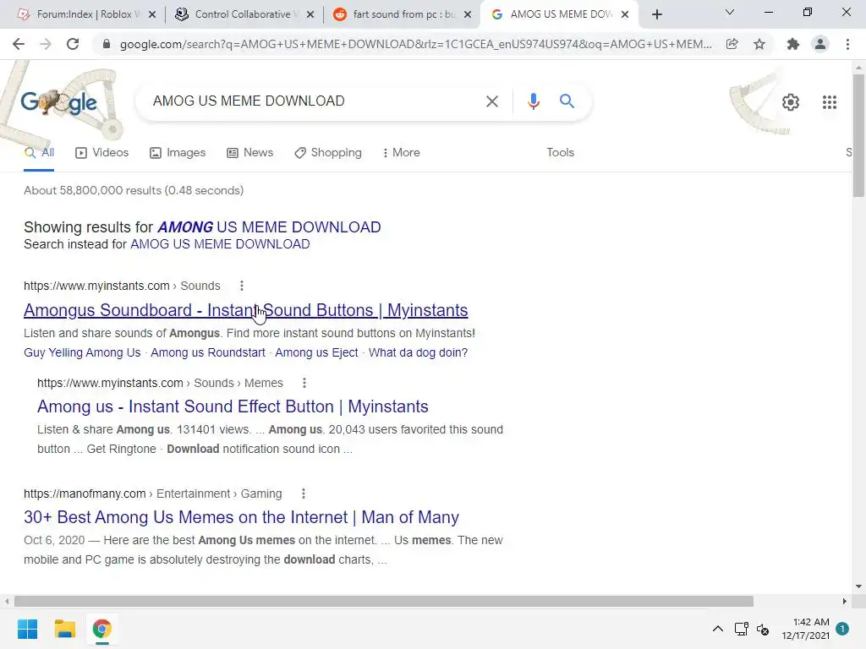
Task: Click scroll-down arrow of vertical scrollbar
Action: pos(858,586)
